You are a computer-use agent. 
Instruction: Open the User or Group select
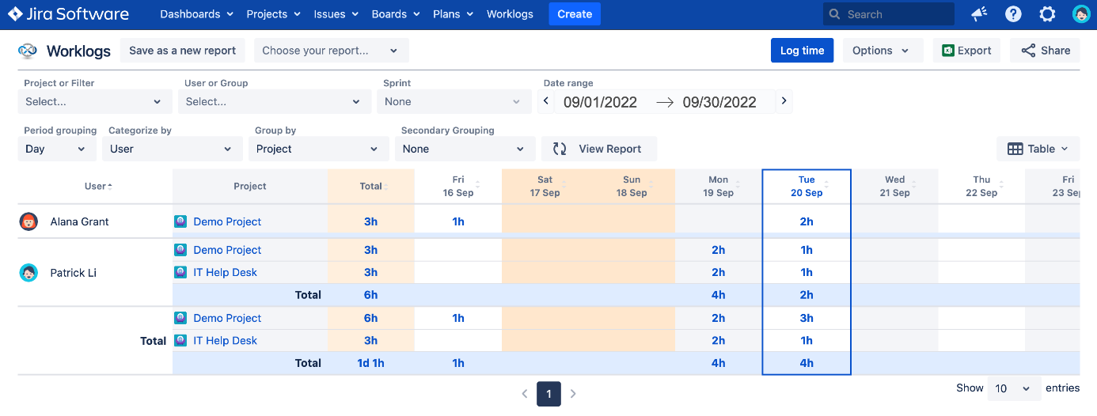tap(274, 101)
